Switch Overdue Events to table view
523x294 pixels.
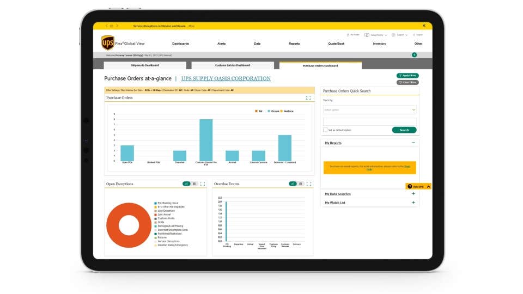(x=301, y=184)
